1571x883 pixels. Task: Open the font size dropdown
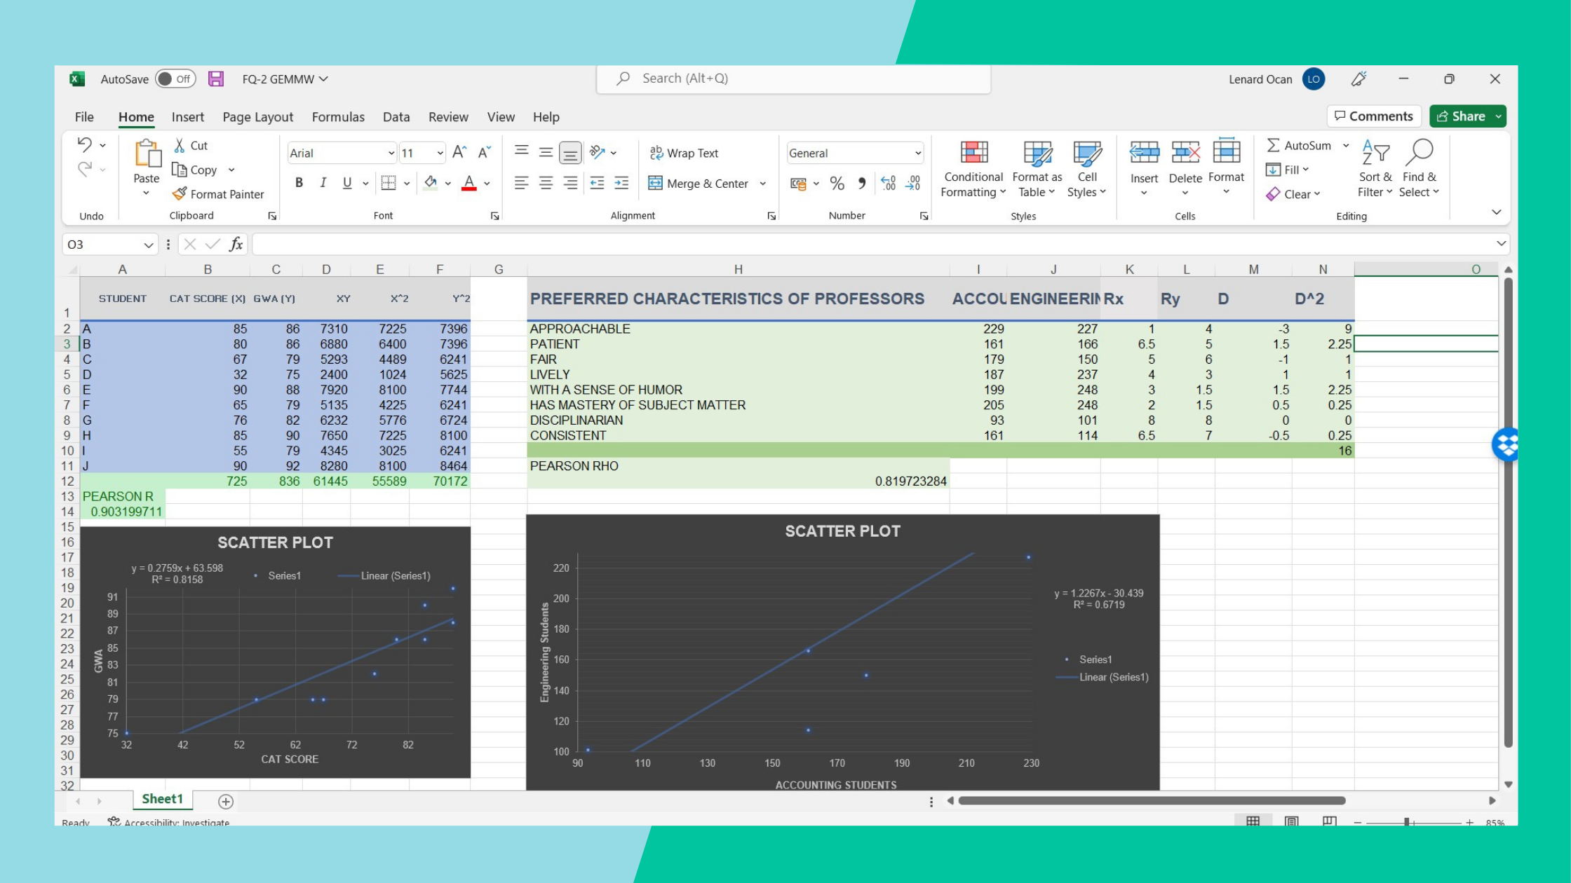tap(440, 153)
